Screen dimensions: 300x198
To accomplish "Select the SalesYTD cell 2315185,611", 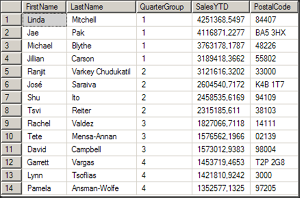I will tap(221, 110).
